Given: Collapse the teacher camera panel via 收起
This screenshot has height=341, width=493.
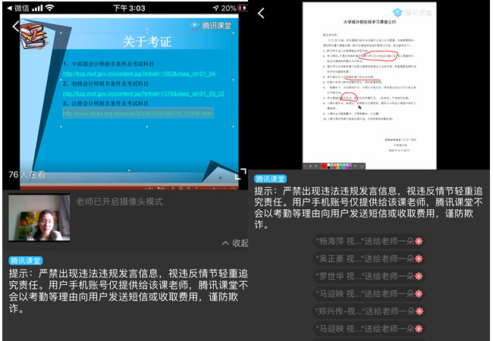Looking at the screenshot, I should point(234,242).
